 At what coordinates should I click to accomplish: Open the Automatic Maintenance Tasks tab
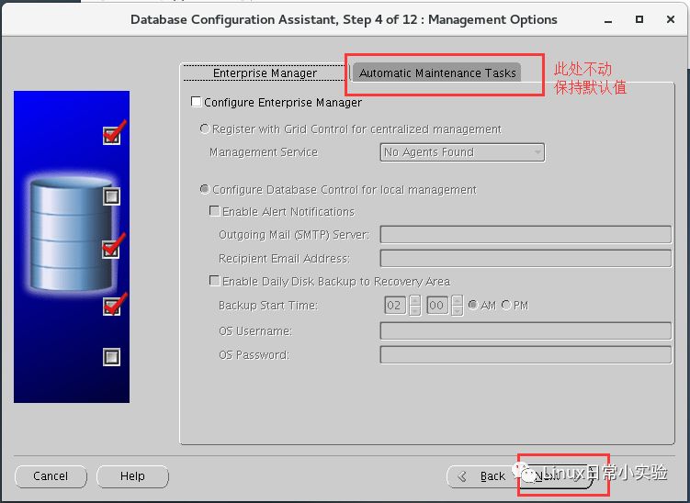tap(437, 73)
